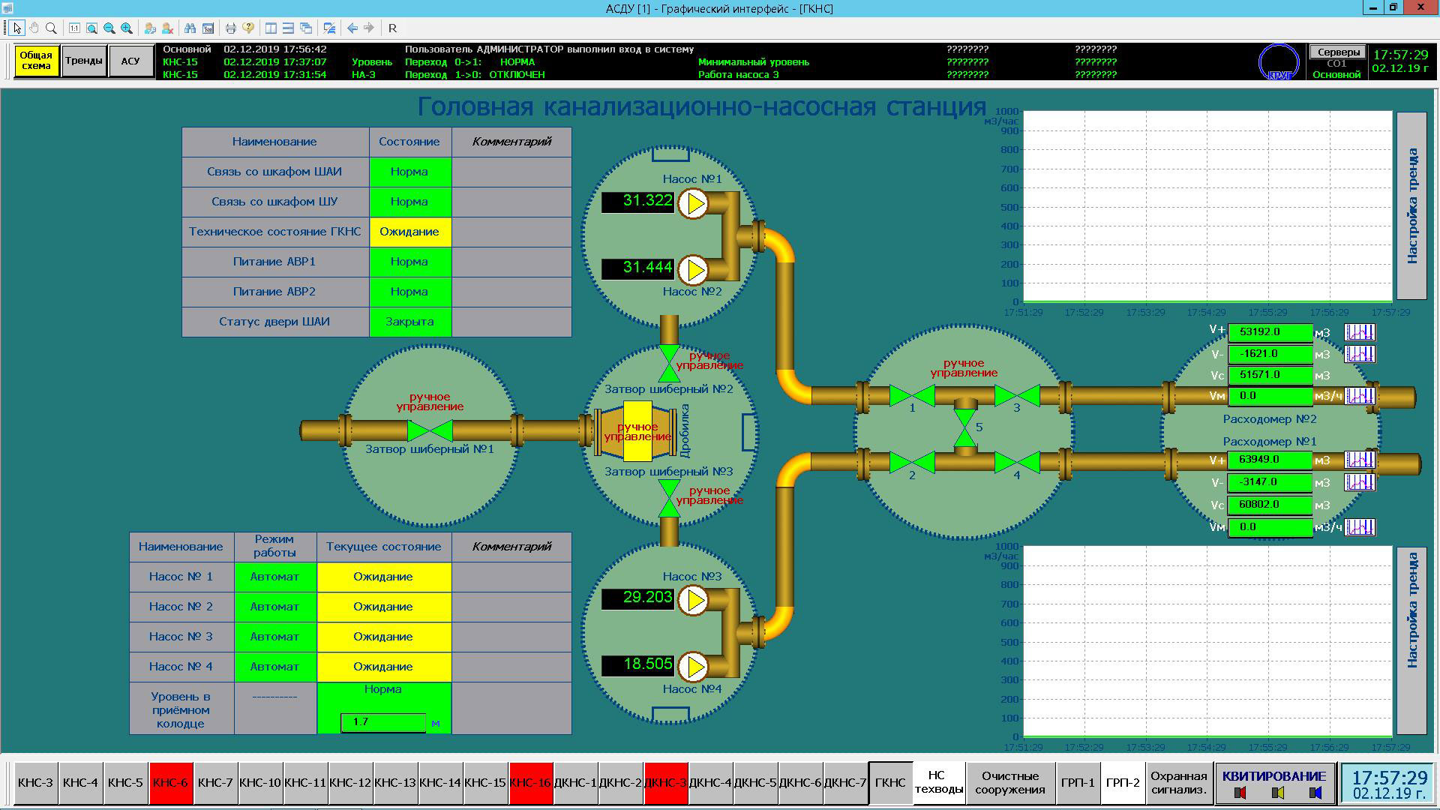Click the blue speaker acknowledge icon

(1315, 793)
